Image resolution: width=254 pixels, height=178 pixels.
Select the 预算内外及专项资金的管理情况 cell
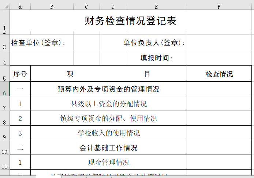pos(109,89)
